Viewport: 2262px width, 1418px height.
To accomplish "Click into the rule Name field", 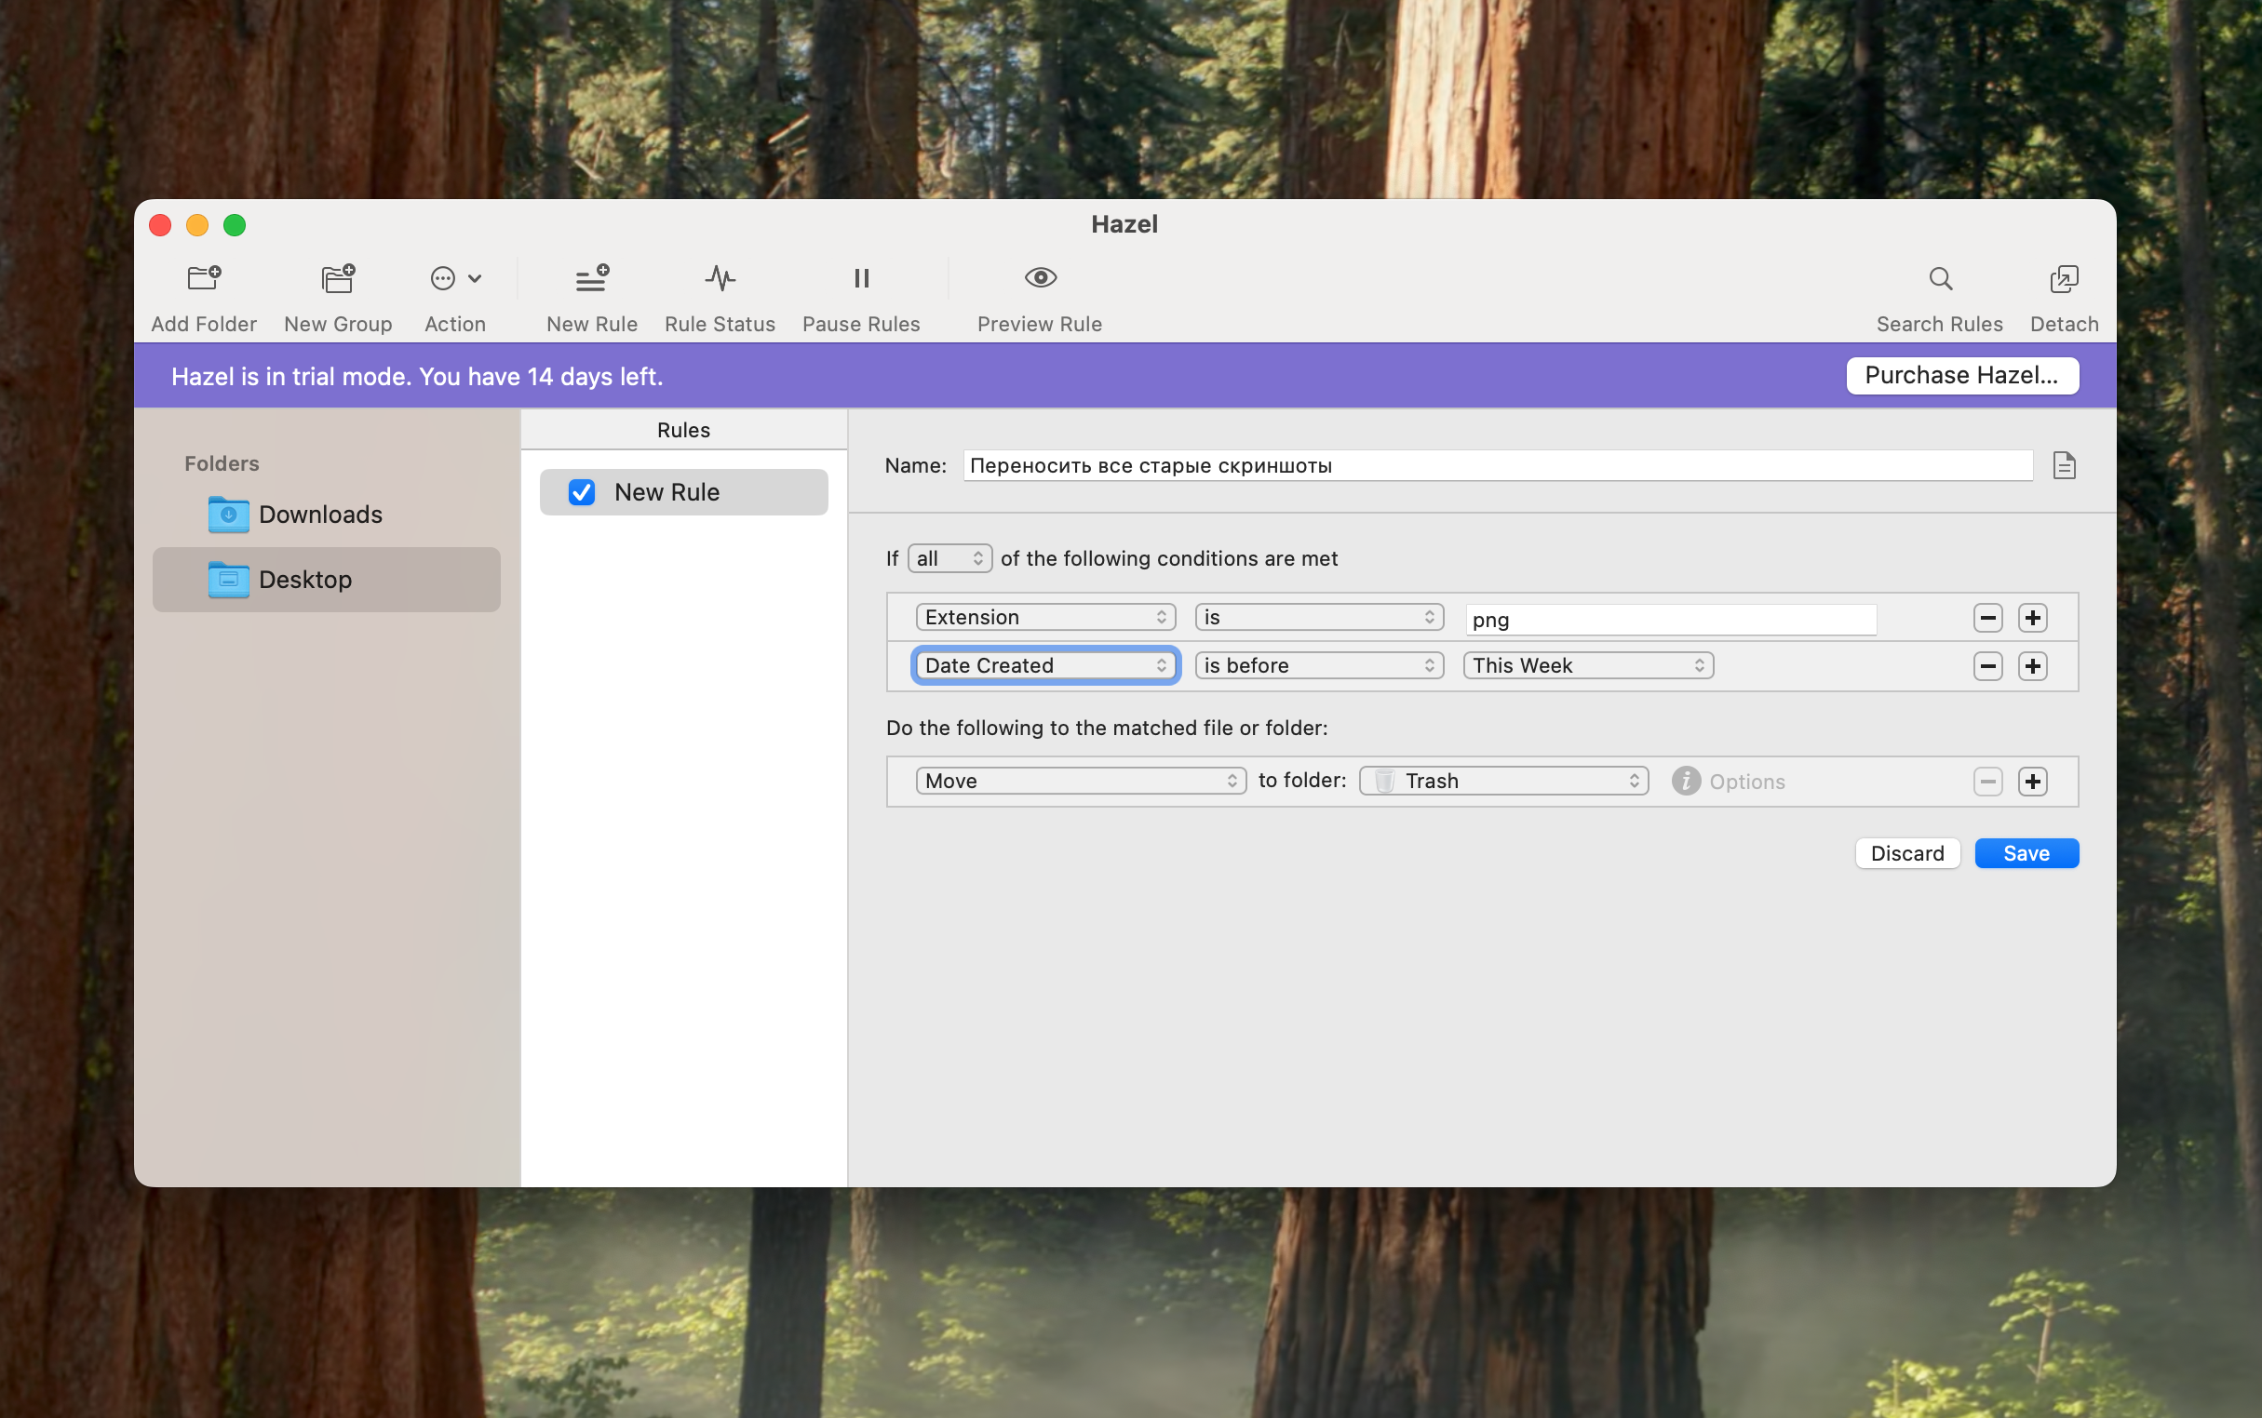I will pos(1498,465).
